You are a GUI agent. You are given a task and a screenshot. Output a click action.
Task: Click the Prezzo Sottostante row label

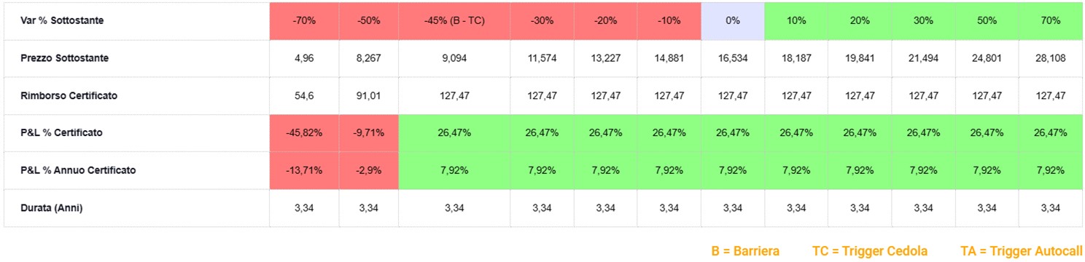tap(65, 58)
